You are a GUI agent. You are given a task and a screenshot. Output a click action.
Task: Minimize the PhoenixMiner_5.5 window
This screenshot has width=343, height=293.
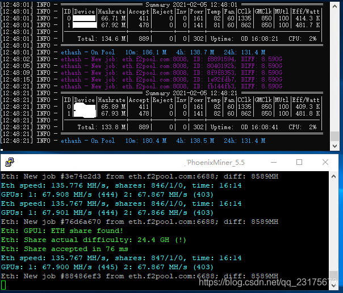pyautogui.click(x=274, y=162)
